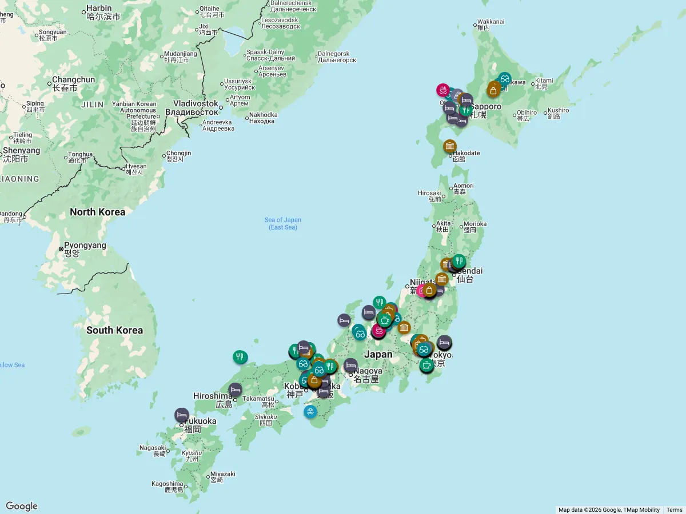Image resolution: width=686 pixels, height=514 pixels.
Task: Open the Google logo link
Action: [22, 506]
